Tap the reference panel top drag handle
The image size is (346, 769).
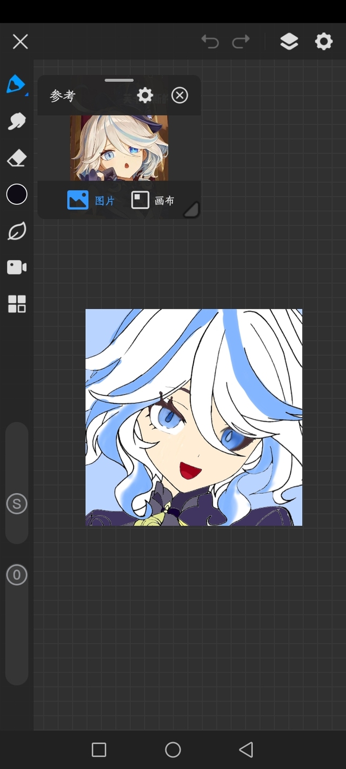(119, 81)
